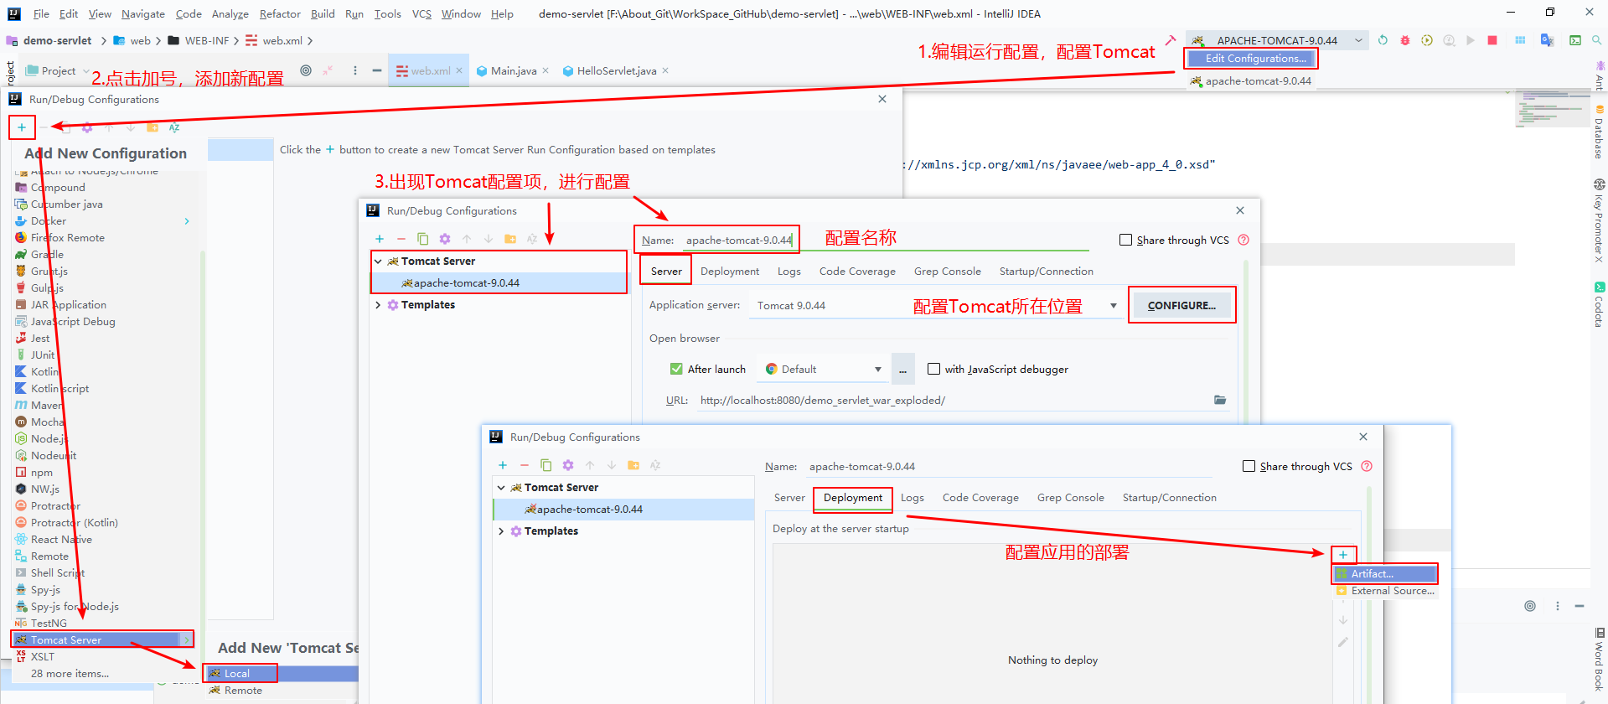The width and height of the screenshot is (1608, 704).
Task: Switch to Main.java editor tab
Action: [514, 71]
